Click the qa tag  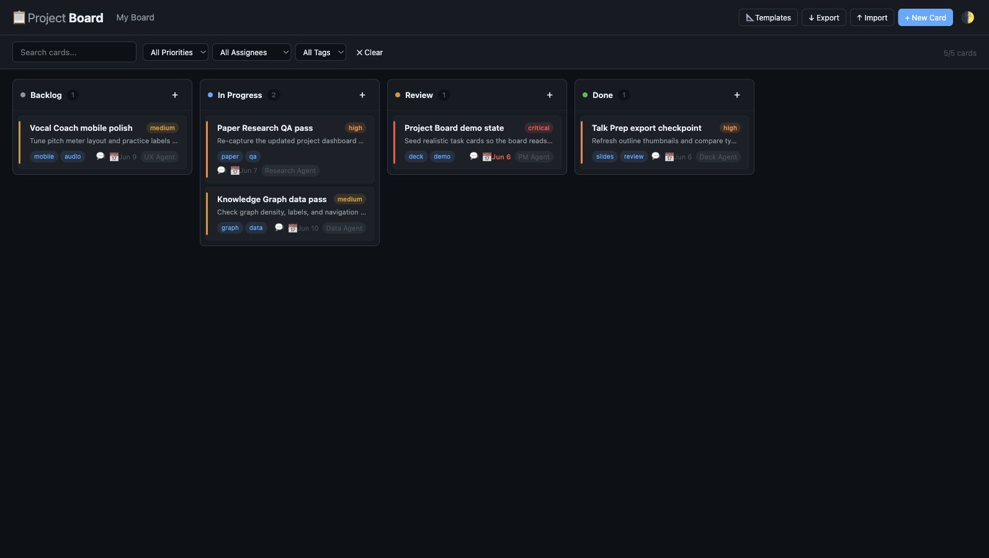pyautogui.click(x=253, y=156)
